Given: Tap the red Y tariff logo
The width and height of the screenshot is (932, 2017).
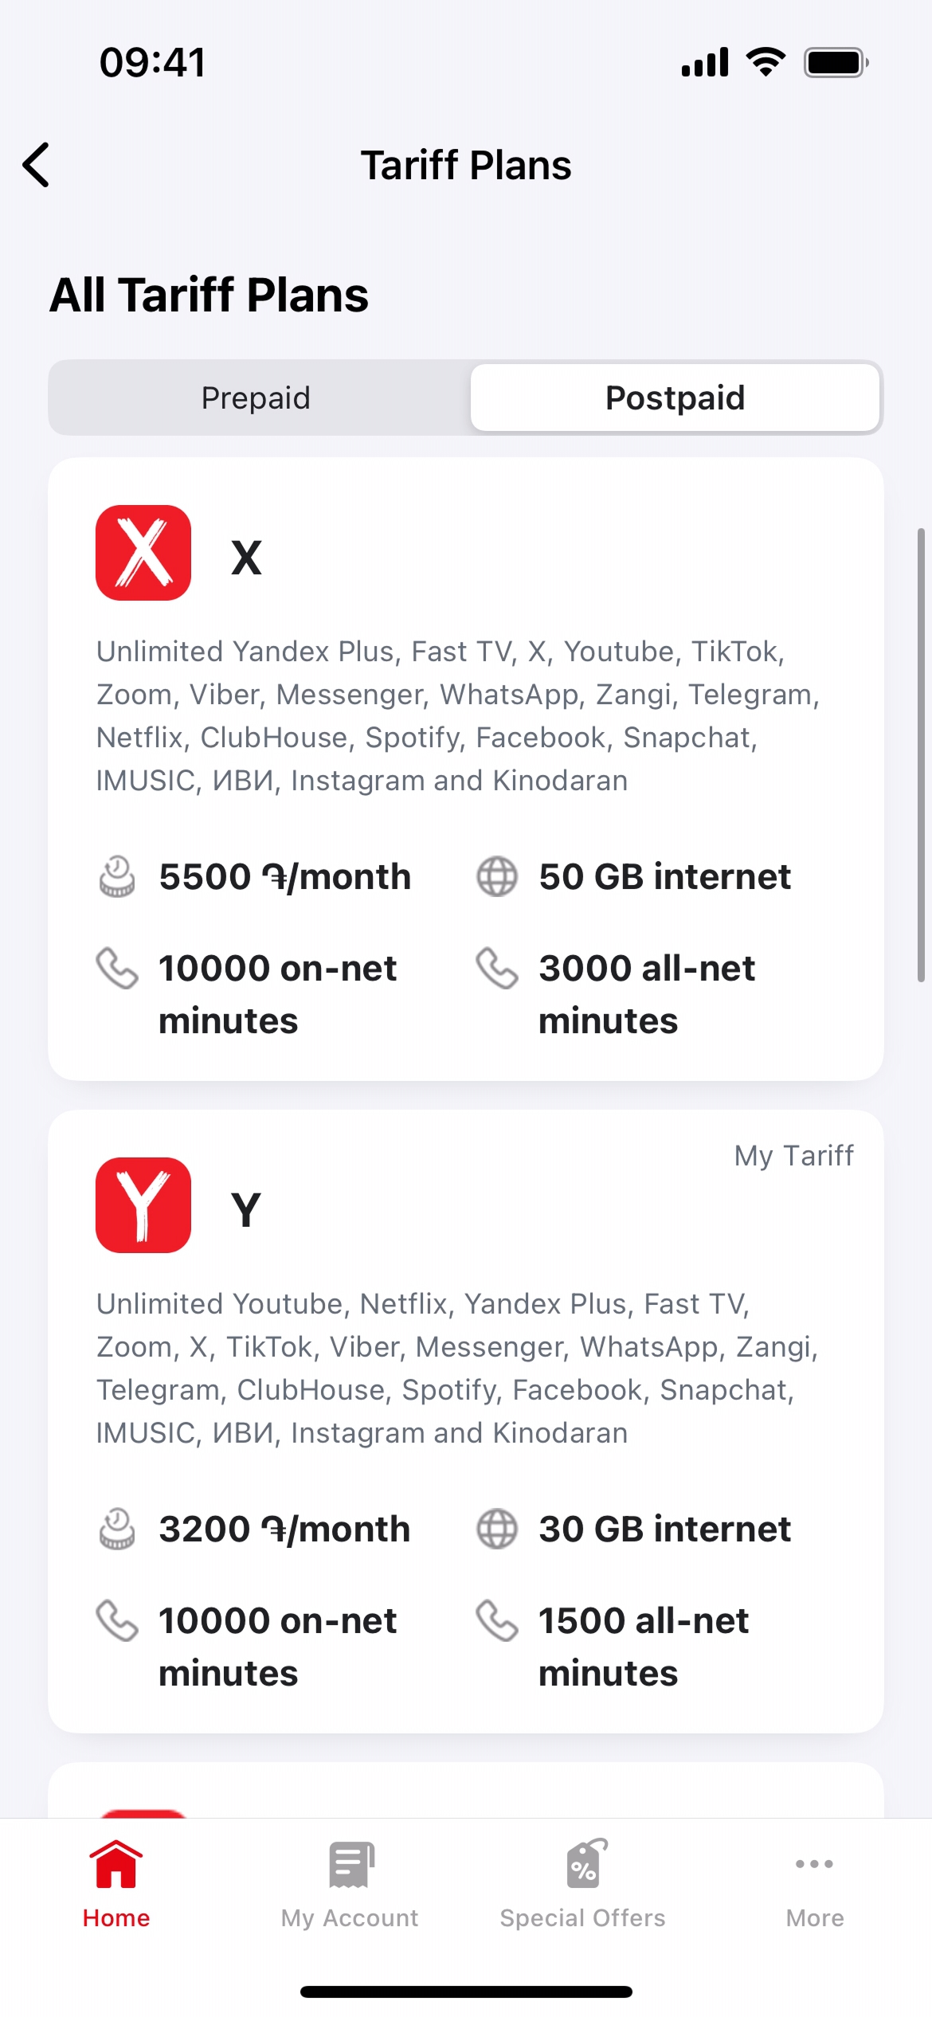Looking at the screenshot, I should pyautogui.click(x=143, y=1205).
